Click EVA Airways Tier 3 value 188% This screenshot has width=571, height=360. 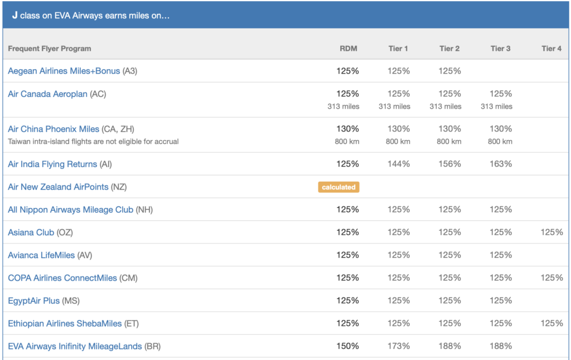pyautogui.click(x=500, y=346)
